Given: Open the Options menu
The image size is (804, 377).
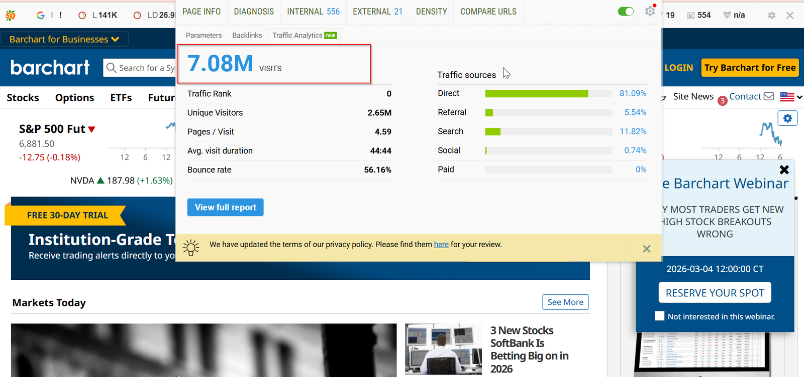Looking at the screenshot, I should [74, 97].
